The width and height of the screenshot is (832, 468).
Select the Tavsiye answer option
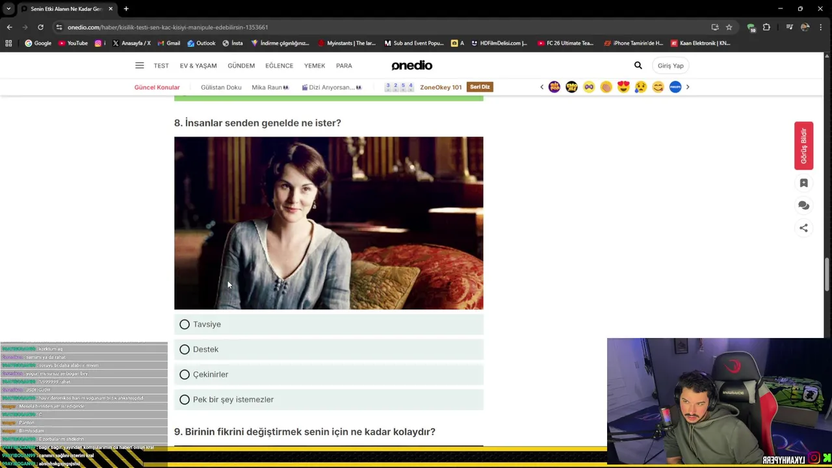328,324
